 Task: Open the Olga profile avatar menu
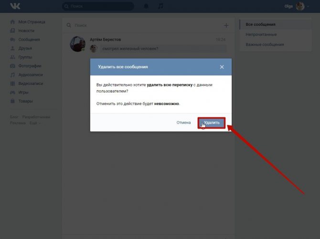pyautogui.click(x=300, y=6)
